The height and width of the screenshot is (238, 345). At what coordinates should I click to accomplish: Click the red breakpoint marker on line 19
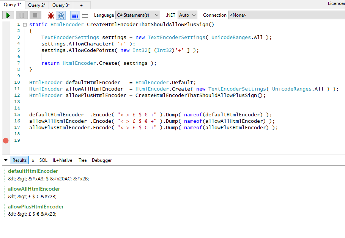5,141
